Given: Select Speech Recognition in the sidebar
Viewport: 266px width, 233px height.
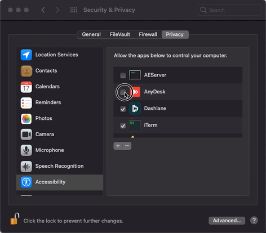Looking at the screenshot, I should (60, 166).
